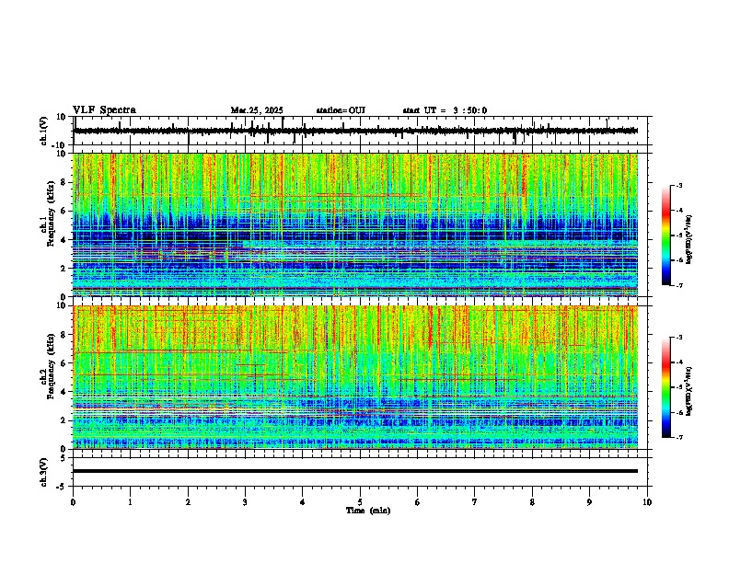This screenshot has height=563, width=729.
Task: Click the thick ch.3 voltage trace line
Action: click(x=355, y=471)
